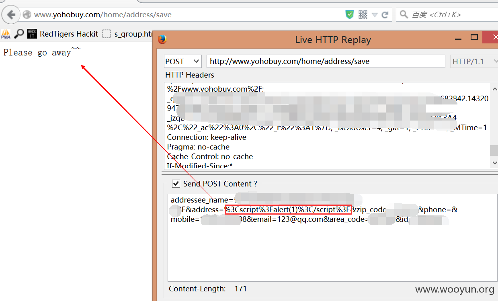Click the Content-Length value 171
498x301 pixels.
click(x=240, y=289)
